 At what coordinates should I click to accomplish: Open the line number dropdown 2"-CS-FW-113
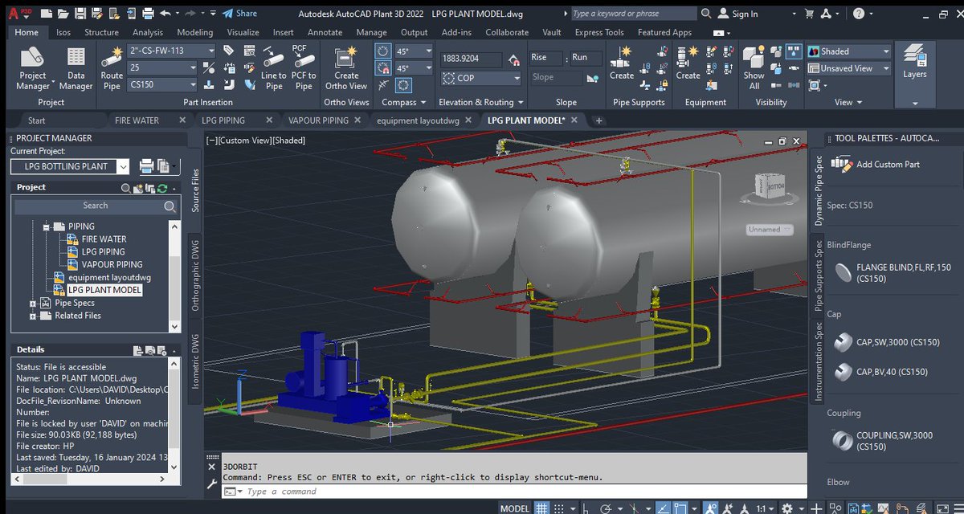coord(171,51)
